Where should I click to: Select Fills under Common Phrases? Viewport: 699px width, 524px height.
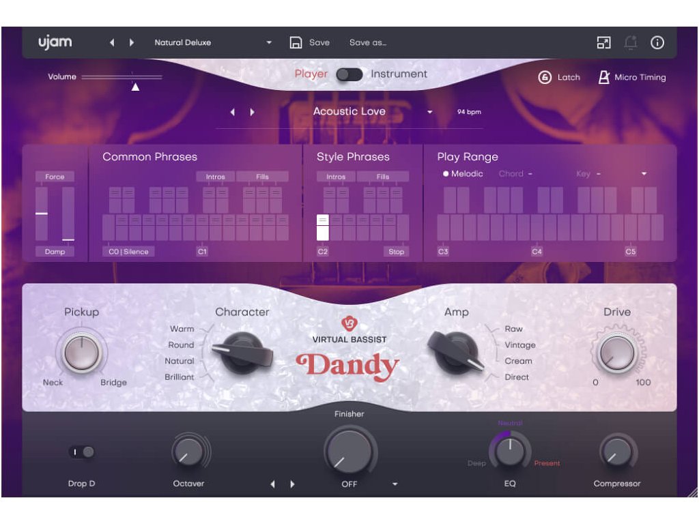(262, 177)
